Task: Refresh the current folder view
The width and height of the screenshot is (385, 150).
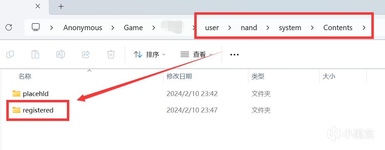Action: 9,27
